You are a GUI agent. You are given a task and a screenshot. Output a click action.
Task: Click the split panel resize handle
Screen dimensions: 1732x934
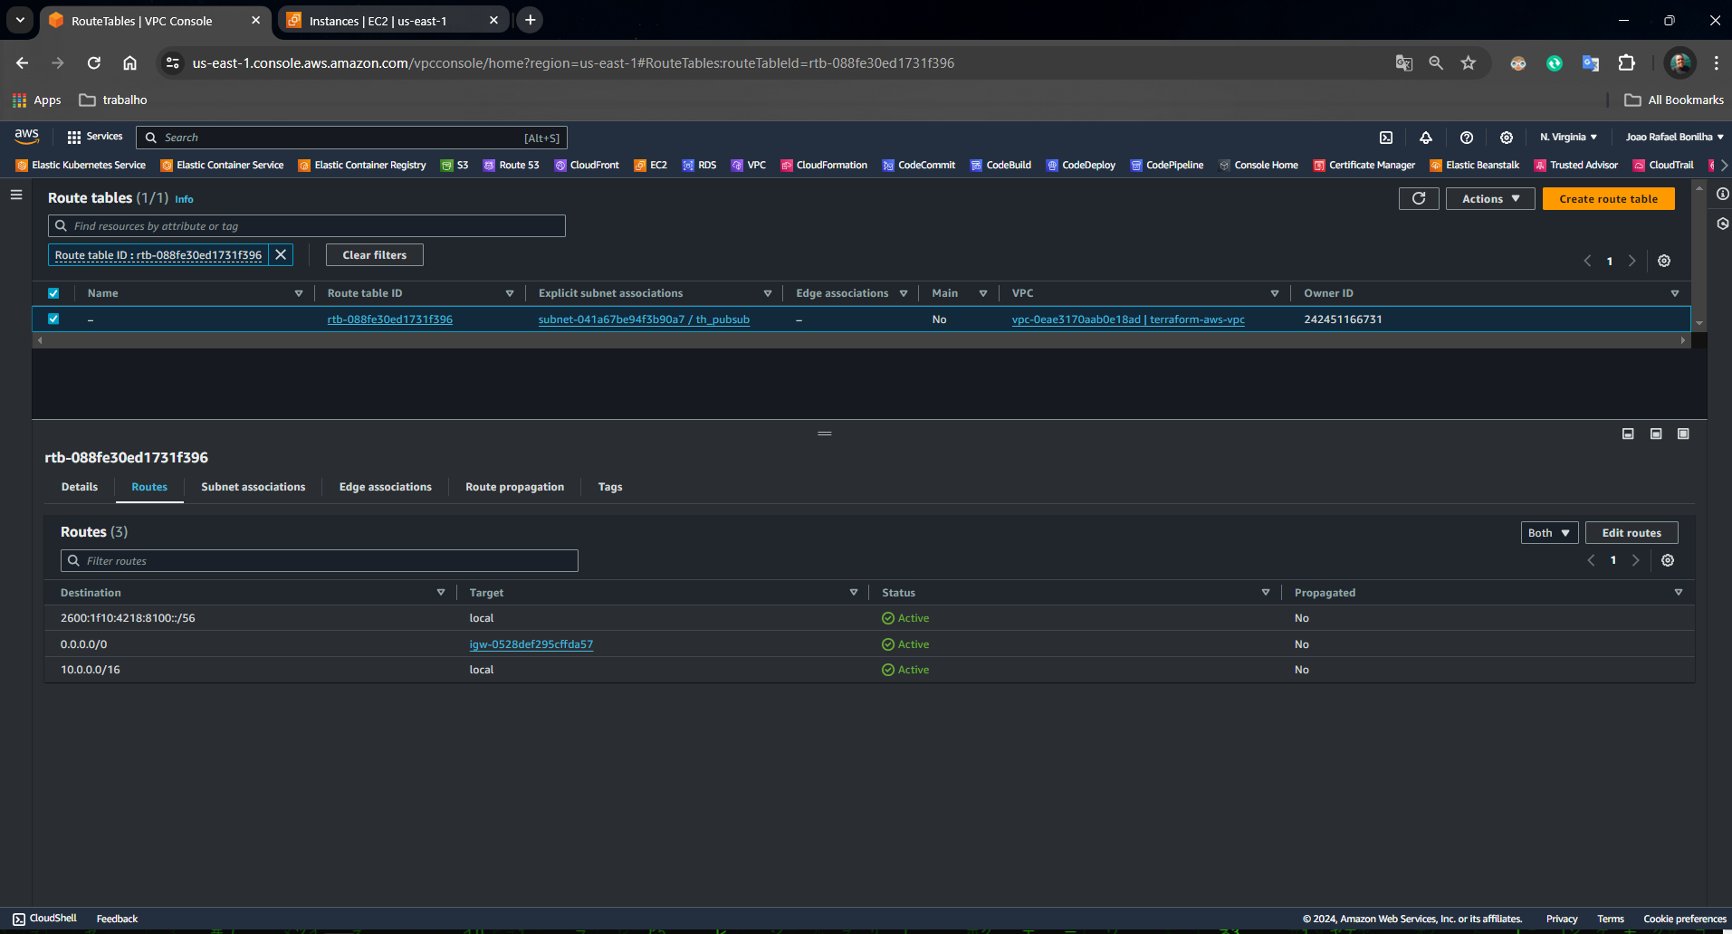click(x=825, y=434)
